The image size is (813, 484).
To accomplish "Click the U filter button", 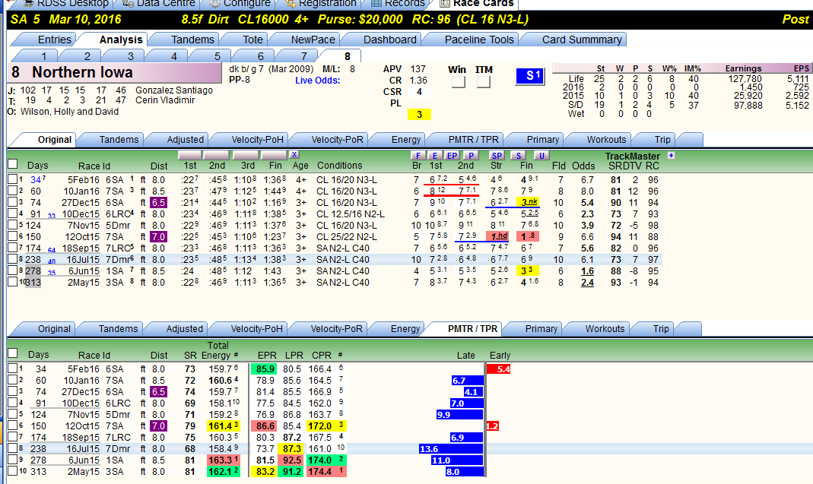I will [541, 156].
